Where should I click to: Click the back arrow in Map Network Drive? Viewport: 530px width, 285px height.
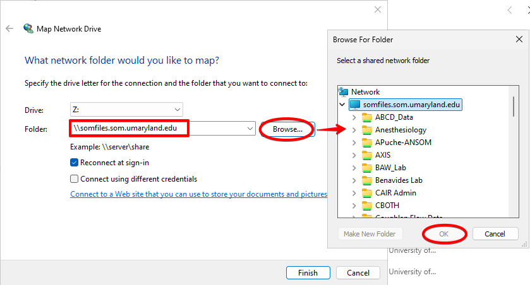[9, 28]
